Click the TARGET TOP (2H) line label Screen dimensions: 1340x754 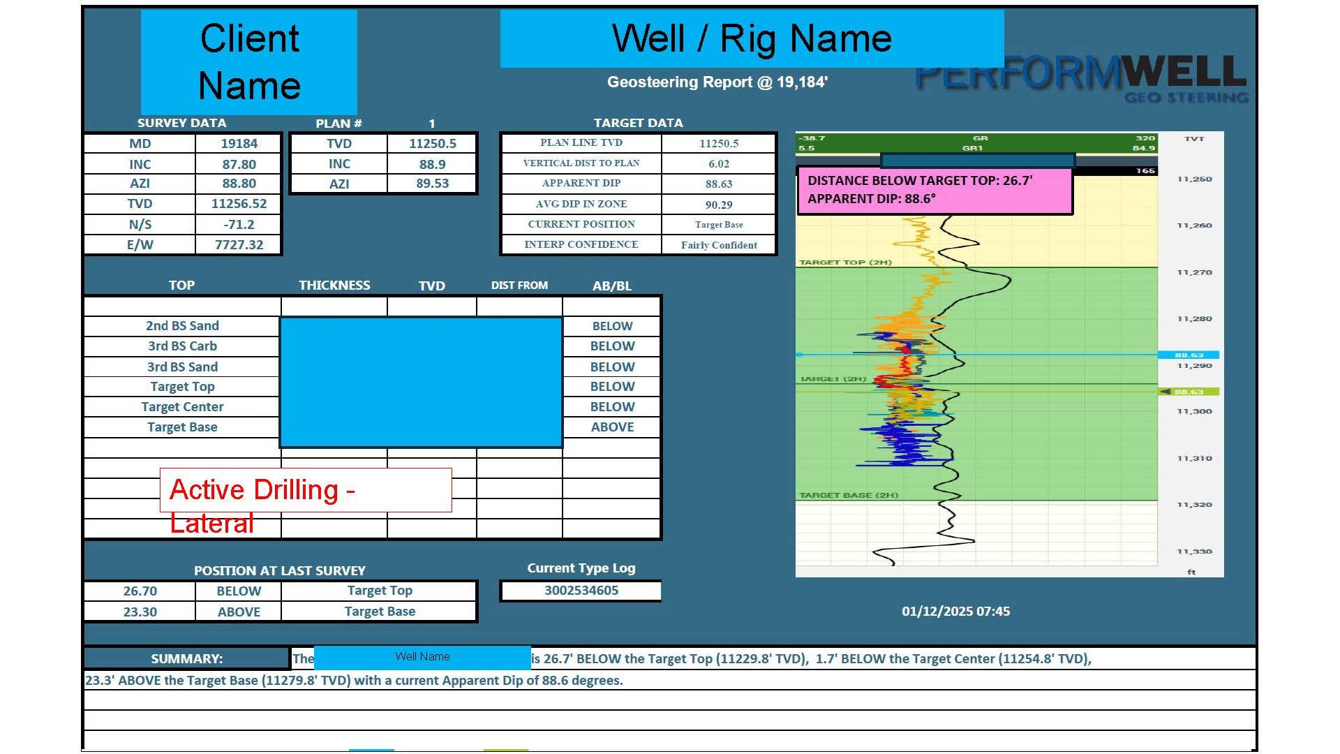pyautogui.click(x=845, y=263)
